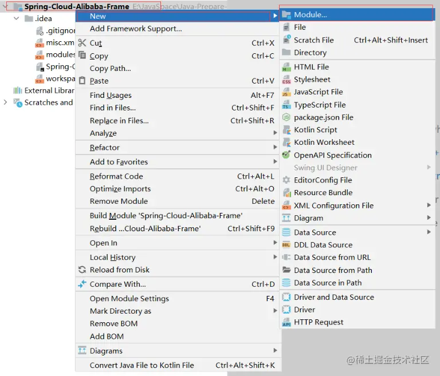Image resolution: width=440 pixels, height=376 pixels.
Task: Click the Copy icon in context menu
Action: 82,56
